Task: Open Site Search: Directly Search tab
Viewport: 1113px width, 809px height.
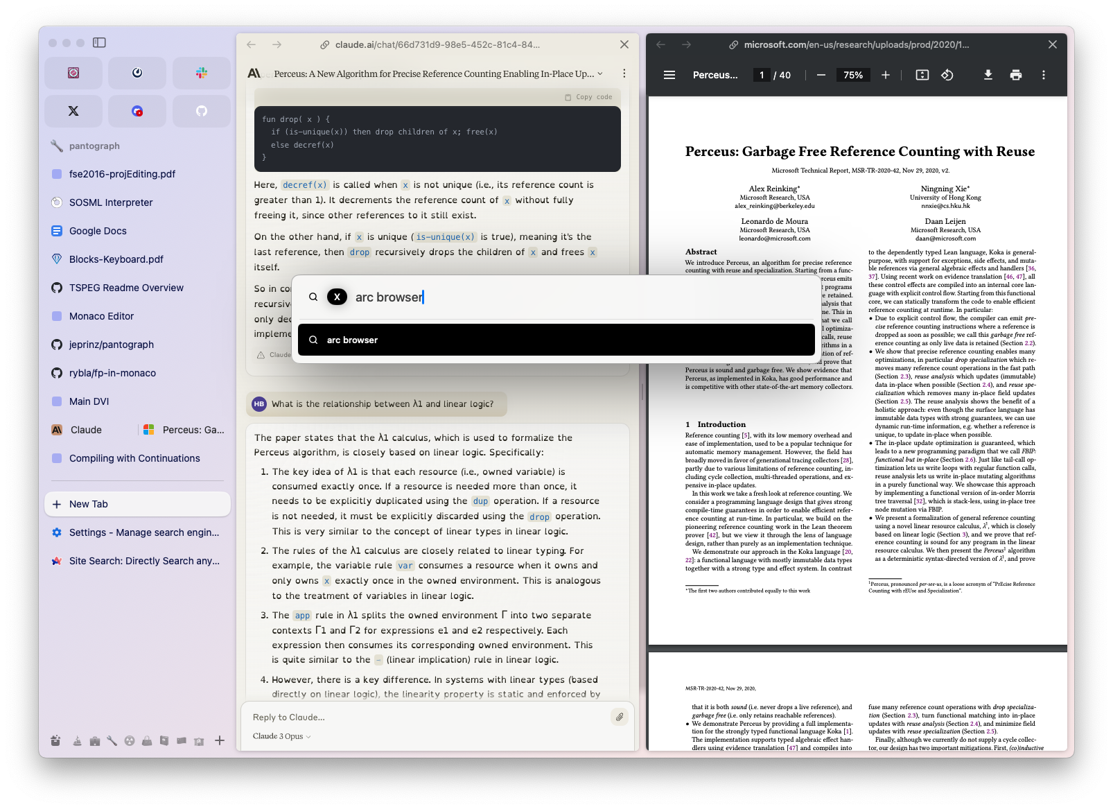Action: pos(137,561)
